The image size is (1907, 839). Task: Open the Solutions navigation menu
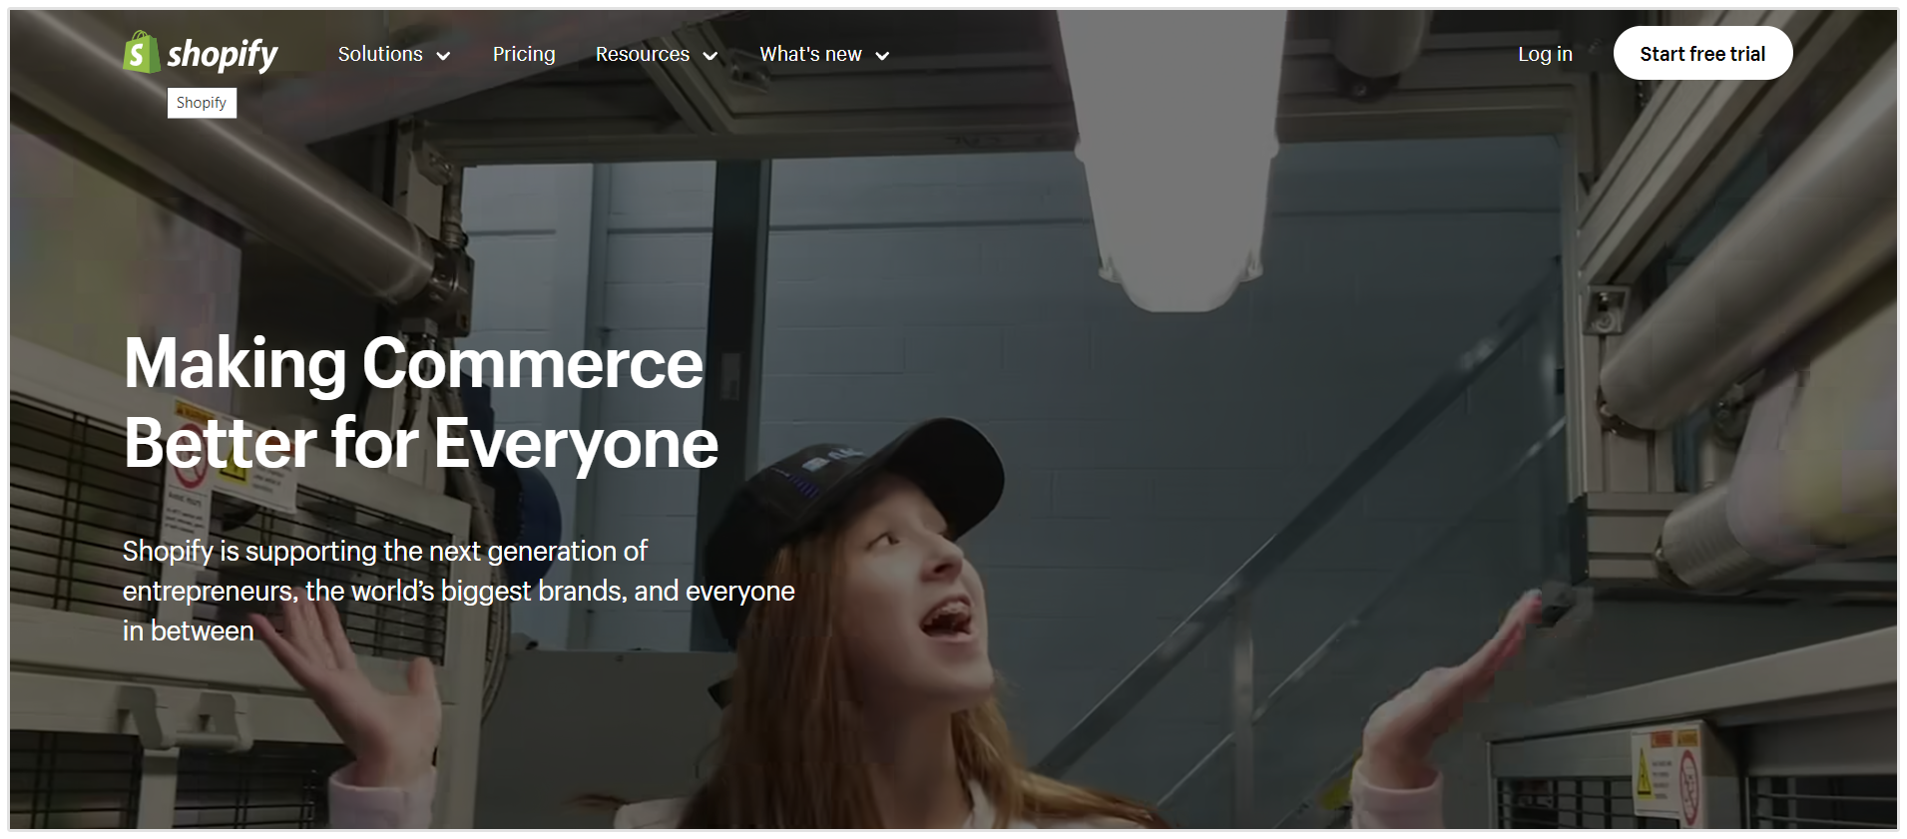pyautogui.click(x=380, y=55)
